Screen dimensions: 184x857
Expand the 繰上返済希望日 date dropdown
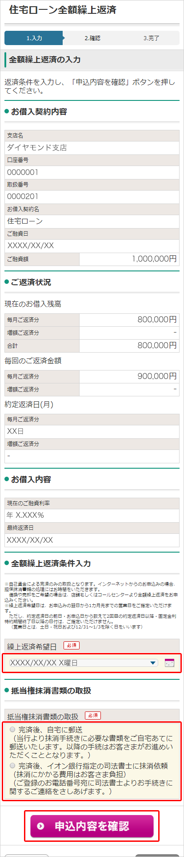[x=84, y=663]
